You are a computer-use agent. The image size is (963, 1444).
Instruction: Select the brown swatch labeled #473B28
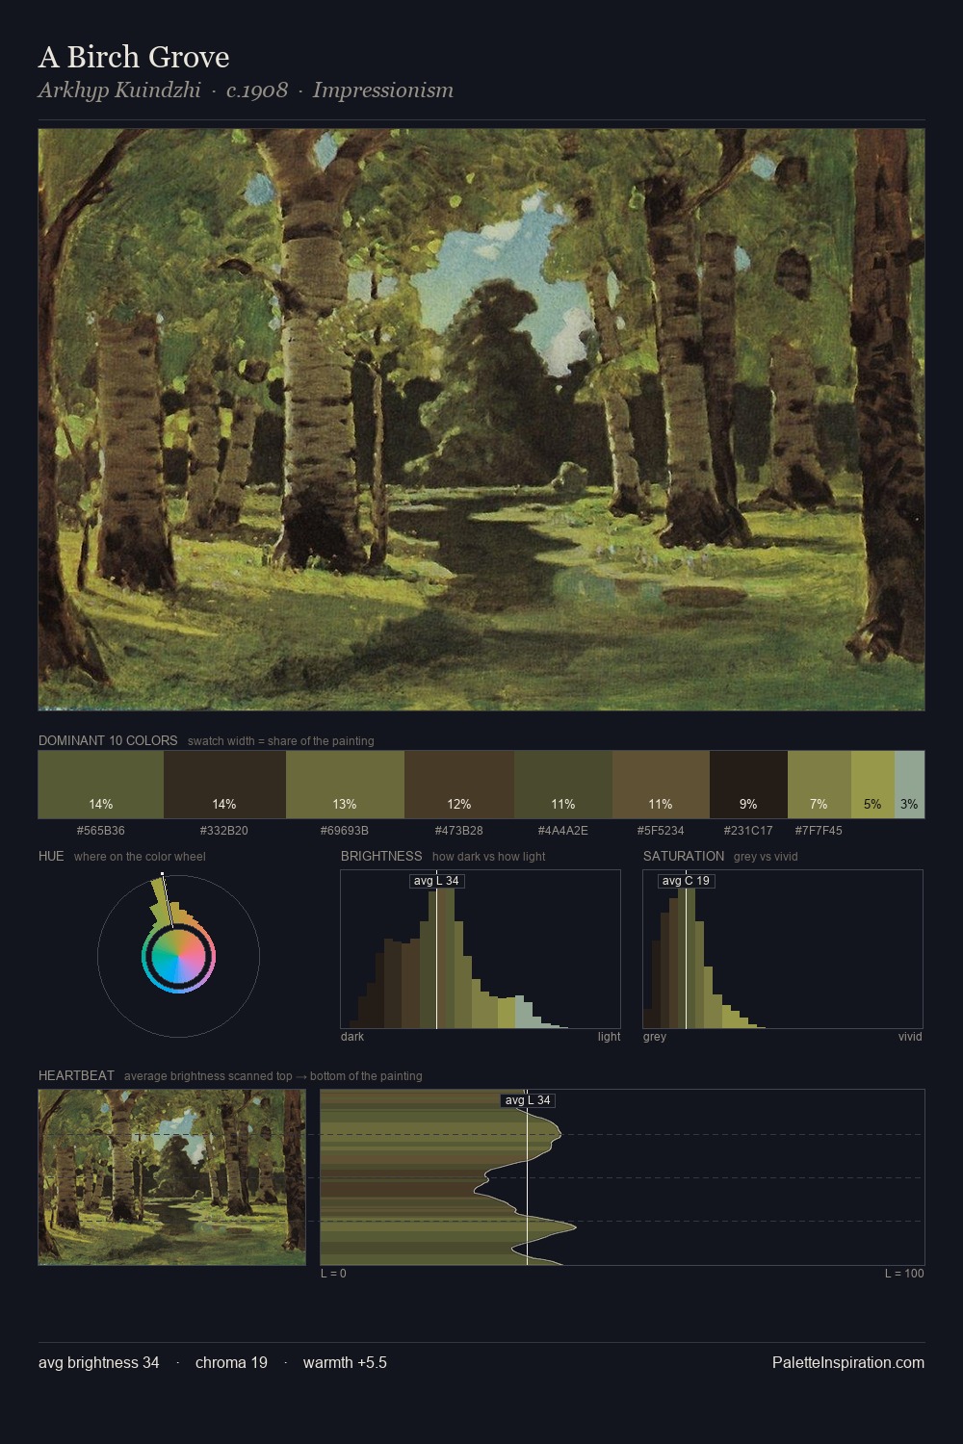pyautogui.click(x=459, y=785)
